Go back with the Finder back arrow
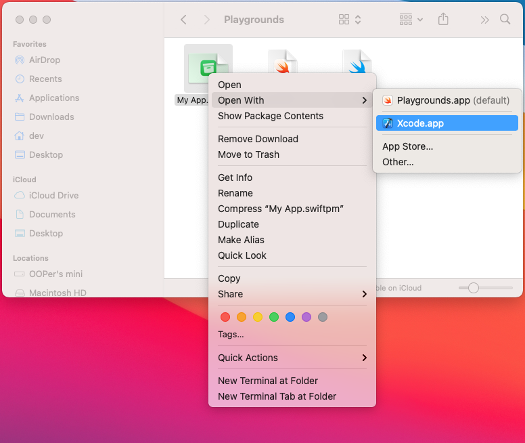Viewport: 525px width, 443px height. tap(183, 20)
